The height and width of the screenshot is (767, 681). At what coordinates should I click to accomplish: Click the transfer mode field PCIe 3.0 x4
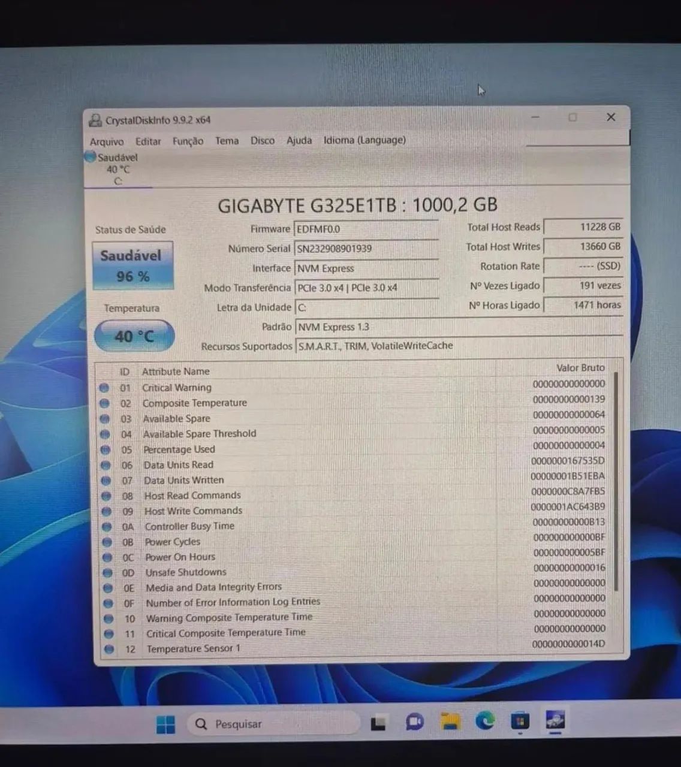coord(366,288)
